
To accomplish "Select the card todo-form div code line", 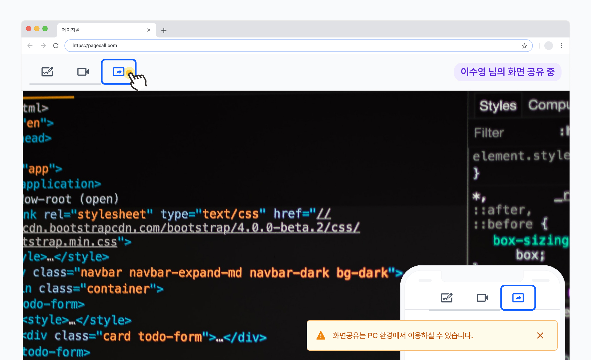I will click(x=145, y=337).
